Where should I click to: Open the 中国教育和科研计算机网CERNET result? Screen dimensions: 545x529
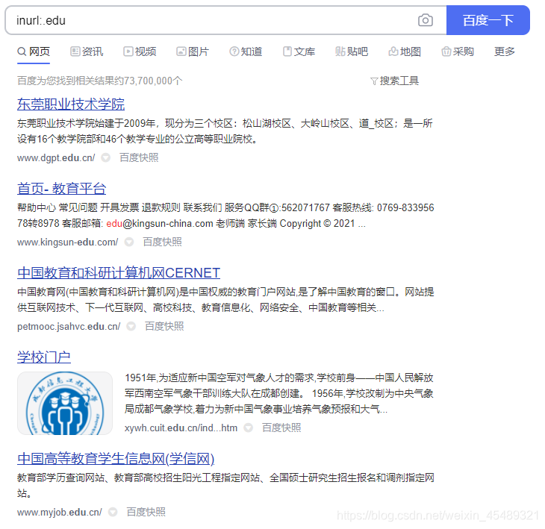[x=119, y=273]
